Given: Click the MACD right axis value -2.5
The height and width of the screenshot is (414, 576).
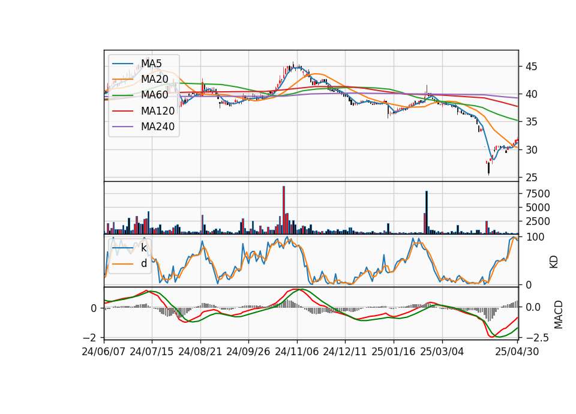Looking at the screenshot, I should tap(538, 337).
